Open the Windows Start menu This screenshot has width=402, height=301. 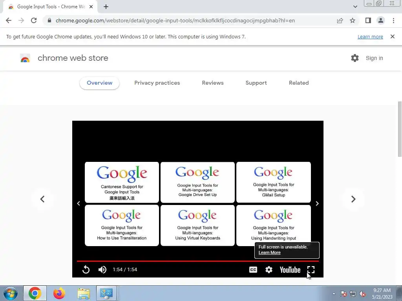pos(10,293)
